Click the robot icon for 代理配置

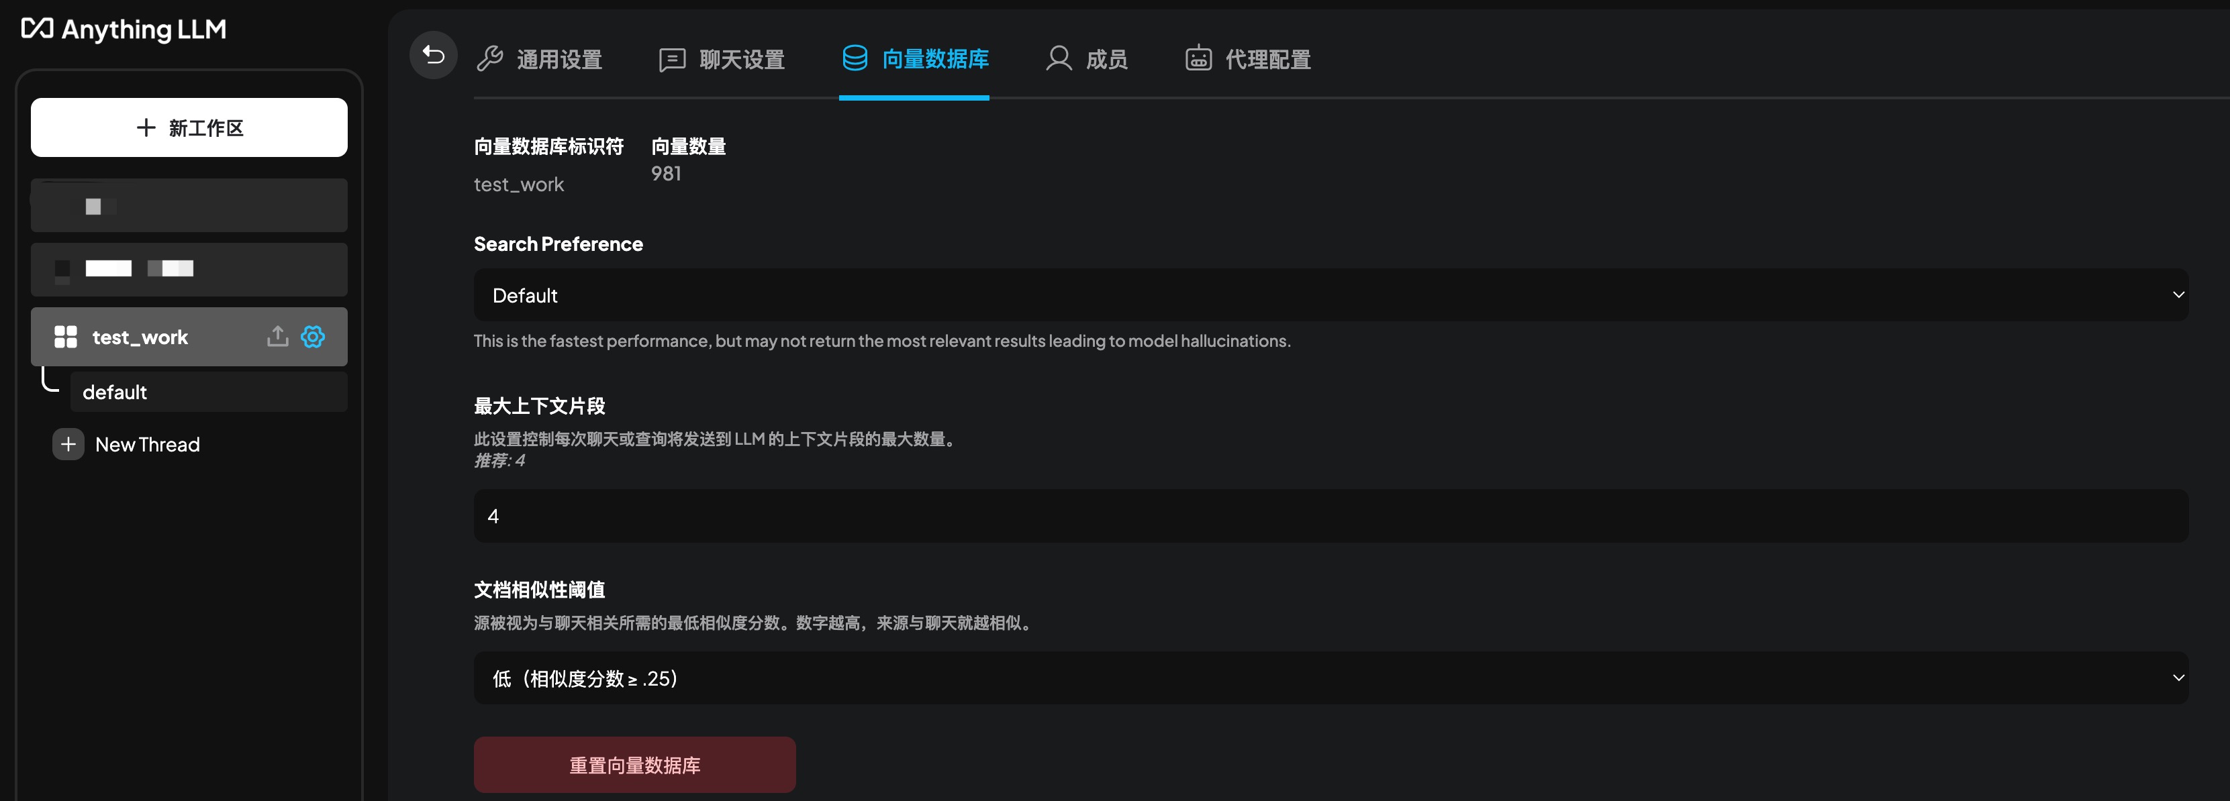(1198, 59)
